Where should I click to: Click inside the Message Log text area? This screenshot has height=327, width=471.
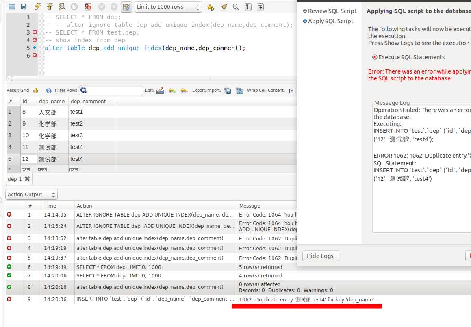click(422, 169)
